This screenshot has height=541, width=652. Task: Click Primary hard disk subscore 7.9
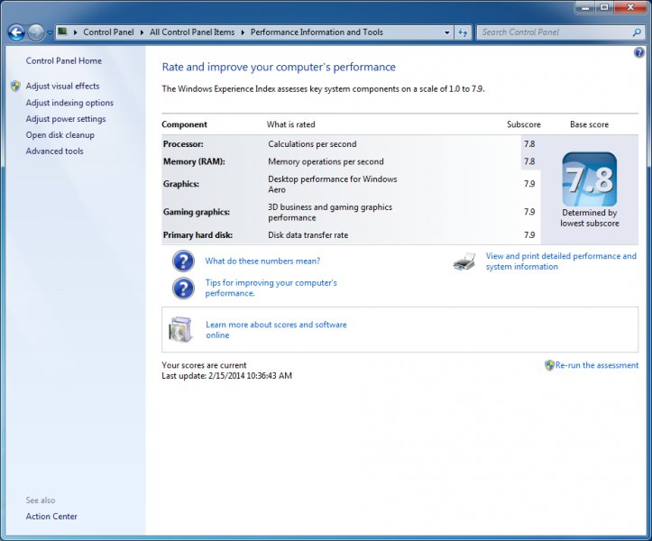pos(529,235)
